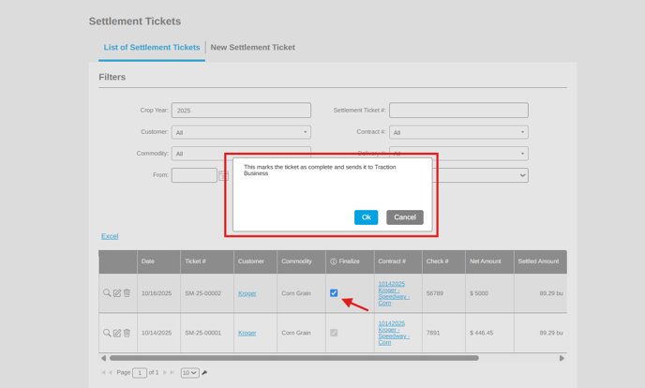Delete ticket SM-25-00002 using its trash icon
Viewport: 645px width, 388px height.
pos(127,293)
